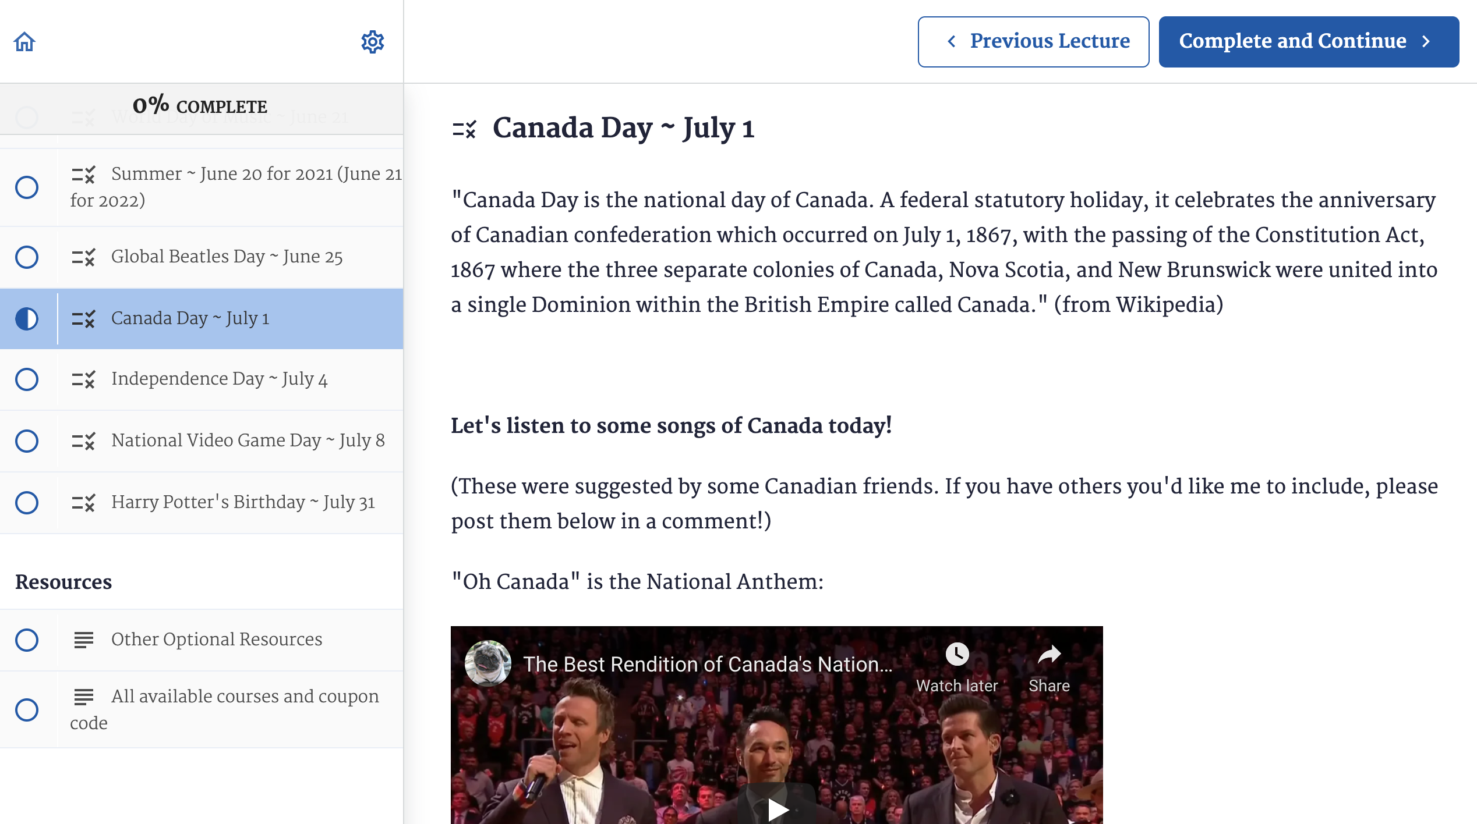Click quiz icon next to Canada Day heading
1477x824 pixels.
click(464, 129)
